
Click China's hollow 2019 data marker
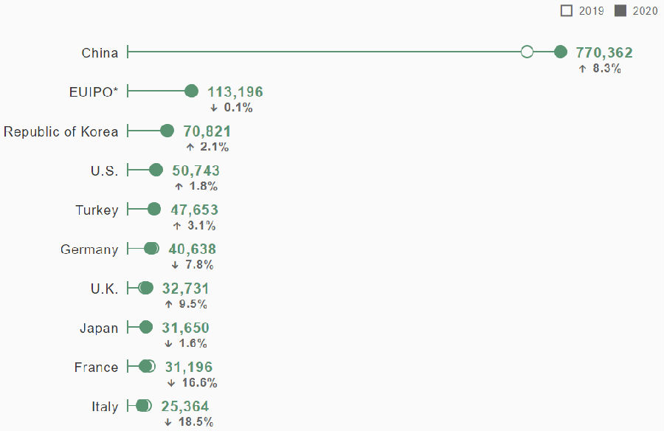point(527,52)
